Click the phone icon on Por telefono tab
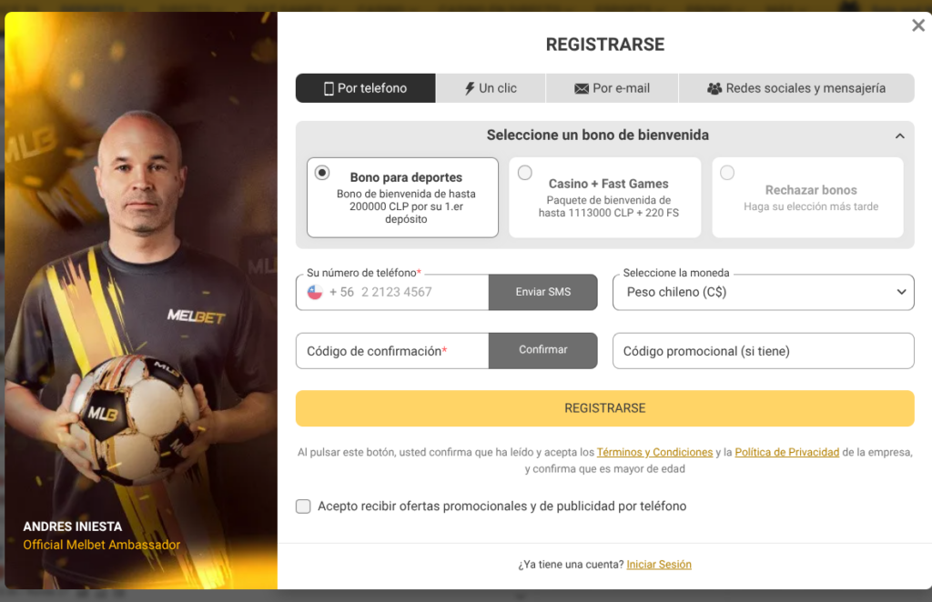The image size is (932, 602). [x=329, y=87]
